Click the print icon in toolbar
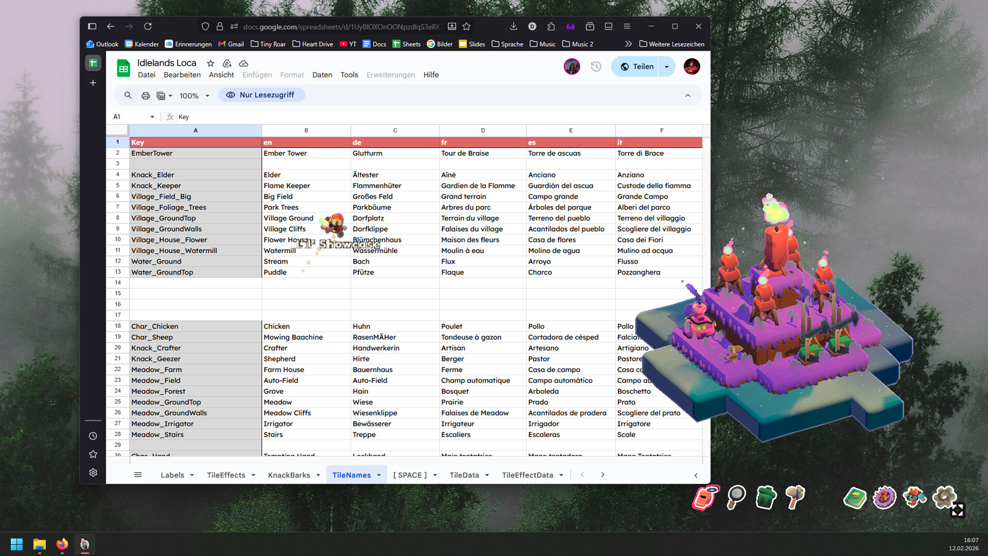 click(x=146, y=96)
